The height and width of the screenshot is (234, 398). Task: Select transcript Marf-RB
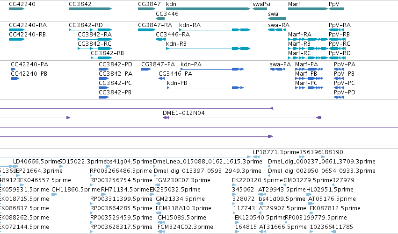pos(308,49)
